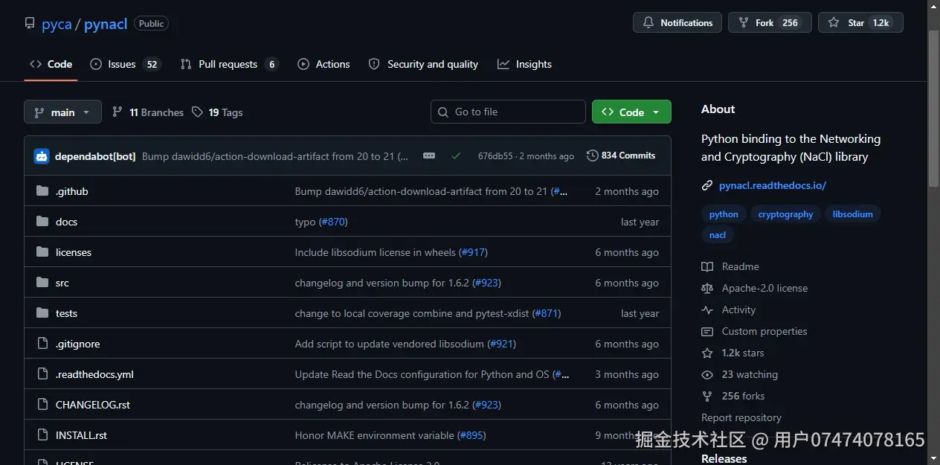
Task: Open pull request #917 link
Action: coord(474,252)
